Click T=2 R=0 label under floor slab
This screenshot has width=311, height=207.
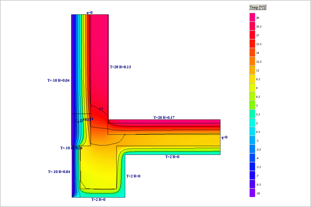click(x=172, y=157)
